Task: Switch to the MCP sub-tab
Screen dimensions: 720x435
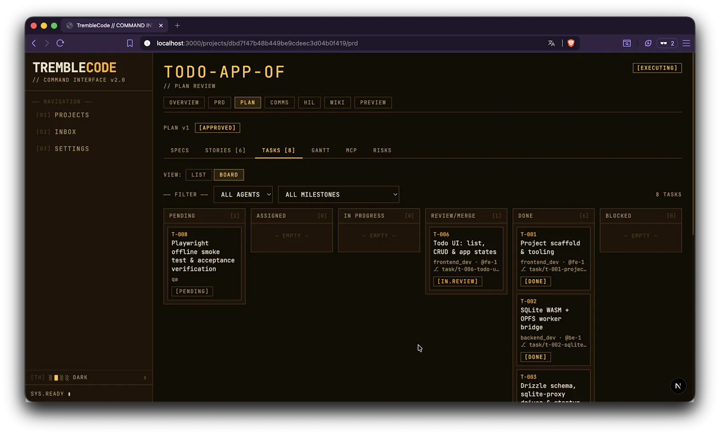Action: coord(351,151)
